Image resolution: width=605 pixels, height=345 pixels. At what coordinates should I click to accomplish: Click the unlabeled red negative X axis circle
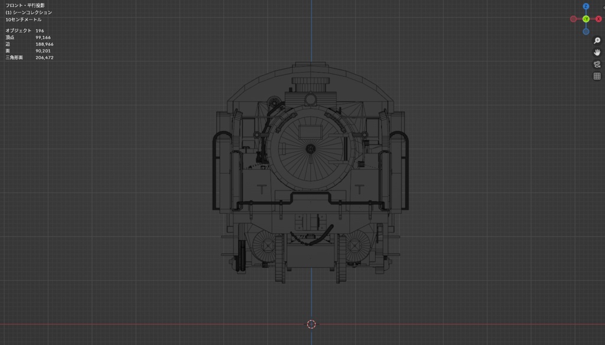573,19
